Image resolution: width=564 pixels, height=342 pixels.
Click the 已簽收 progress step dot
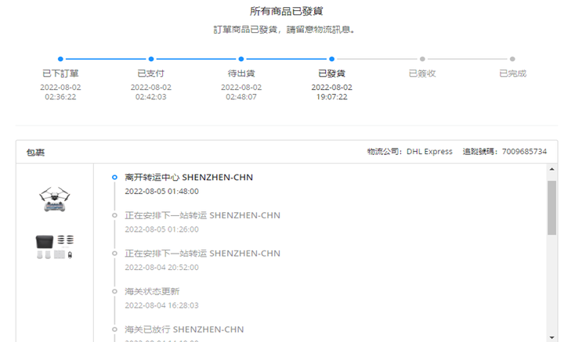click(422, 59)
